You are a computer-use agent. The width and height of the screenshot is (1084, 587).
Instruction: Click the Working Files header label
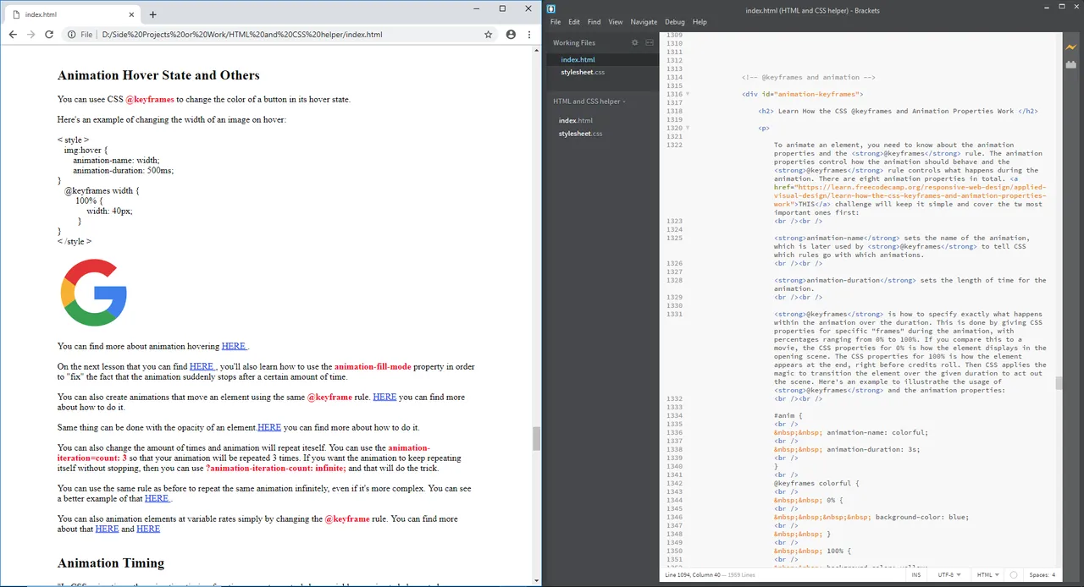point(574,42)
